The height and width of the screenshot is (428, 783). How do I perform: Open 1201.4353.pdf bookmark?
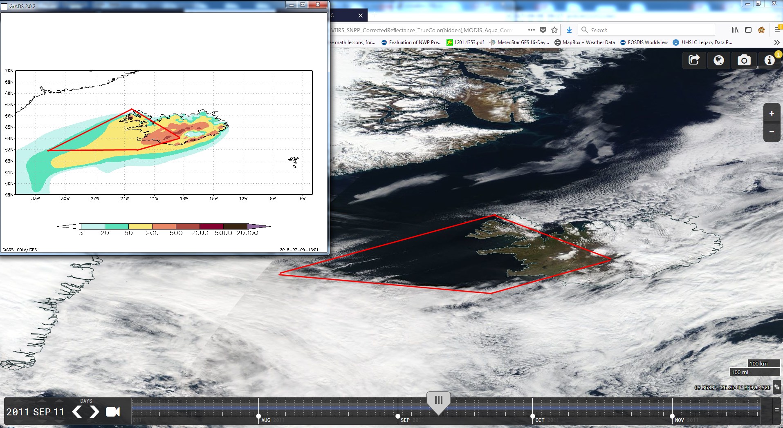coord(465,42)
